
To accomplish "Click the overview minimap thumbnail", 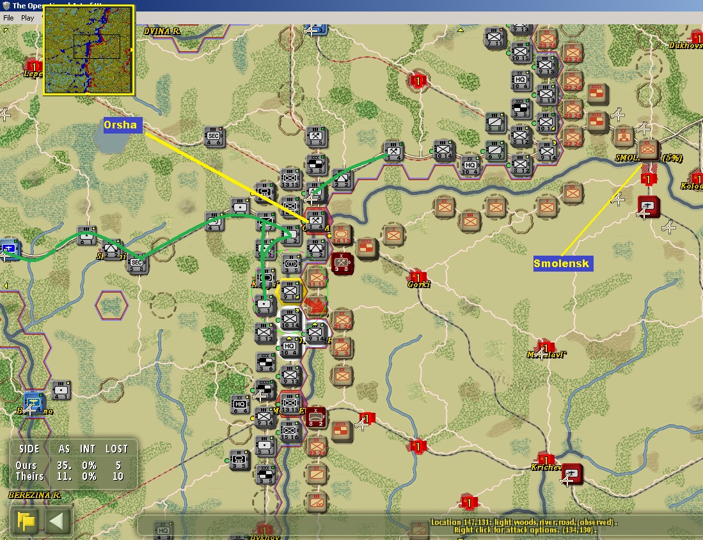I will point(88,50).
